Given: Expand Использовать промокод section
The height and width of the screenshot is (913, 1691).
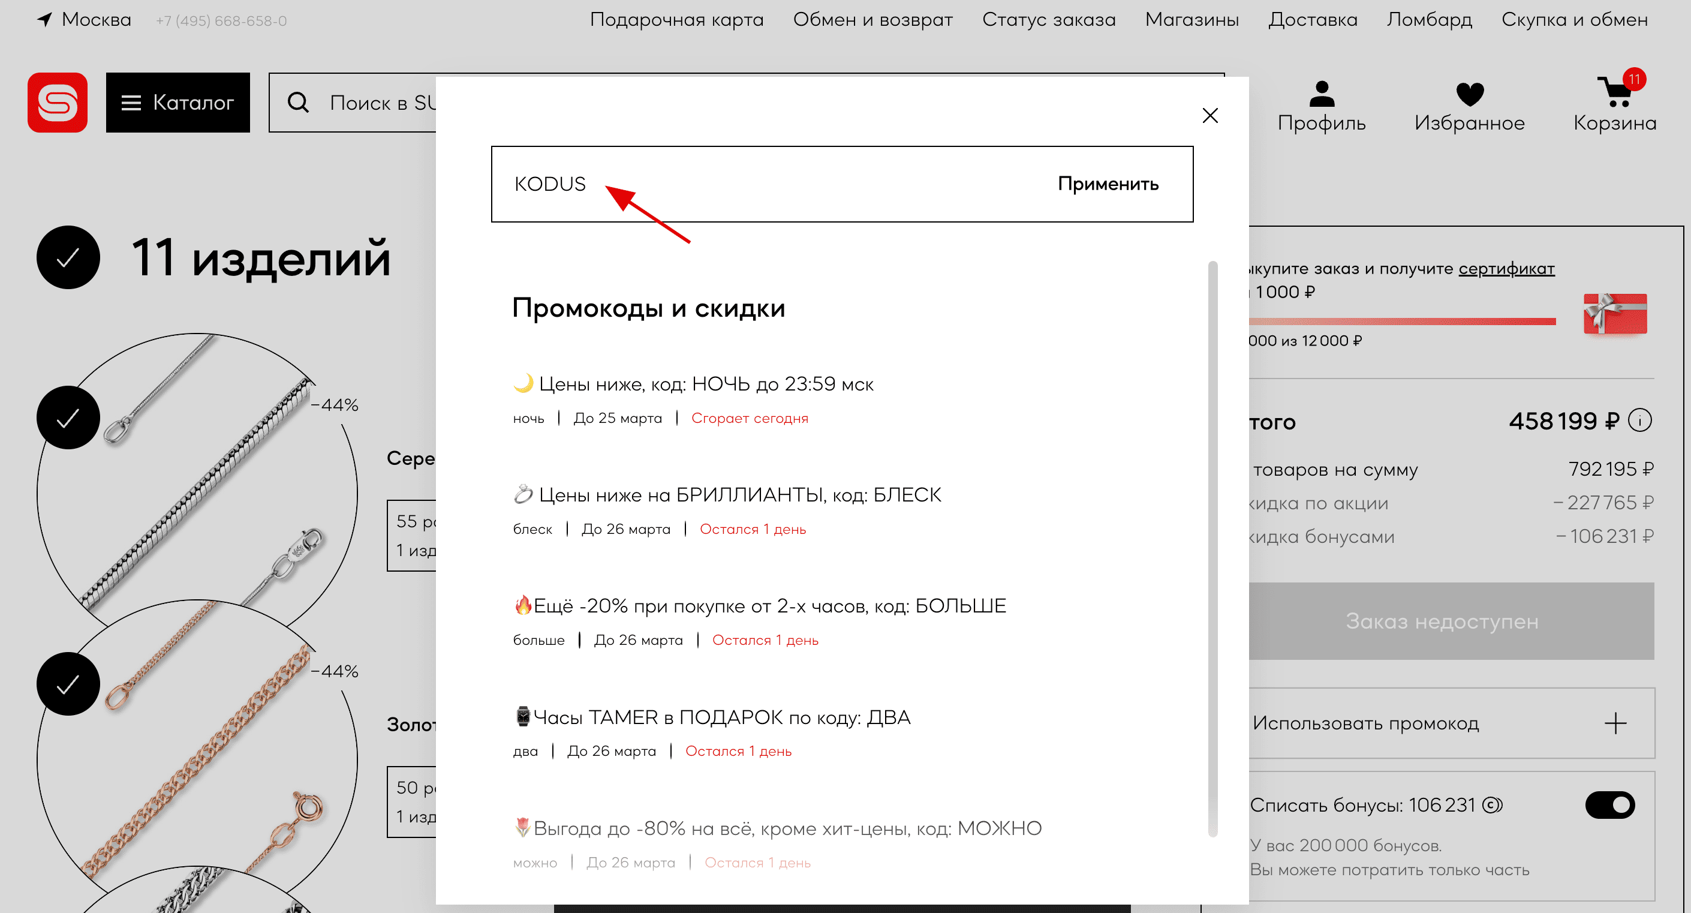Looking at the screenshot, I should pyautogui.click(x=1615, y=723).
